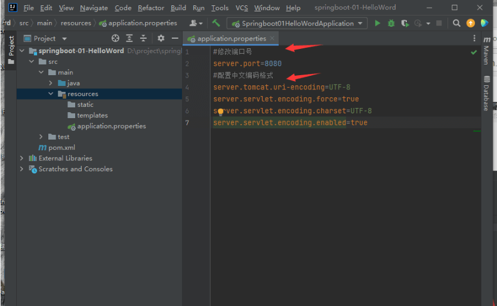This screenshot has width=497, height=306.
Task: Toggle the Project vertical sidebar tab
Action: coord(11,50)
